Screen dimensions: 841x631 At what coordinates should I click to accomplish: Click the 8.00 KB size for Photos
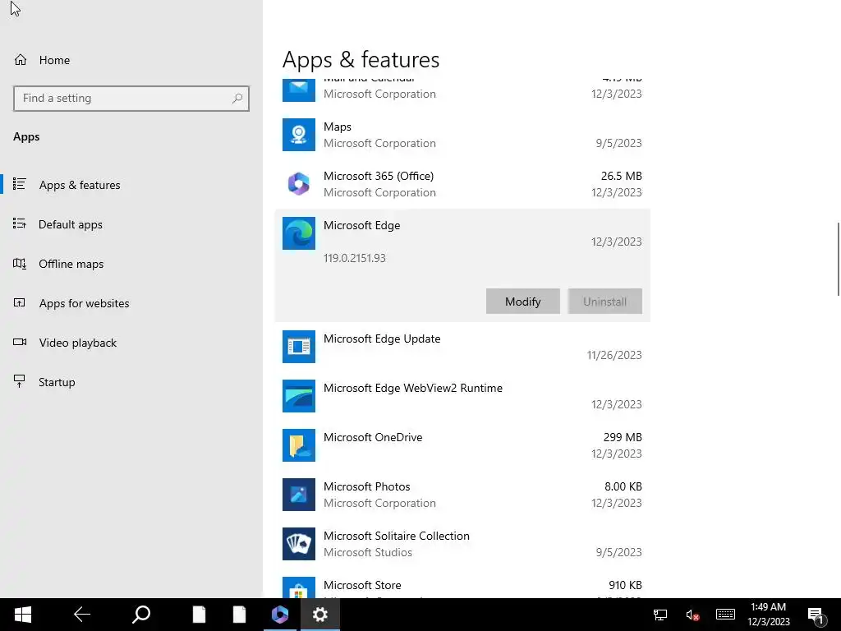623,486
